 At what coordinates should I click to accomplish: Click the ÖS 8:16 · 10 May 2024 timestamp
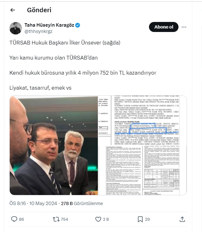[33, 203]
